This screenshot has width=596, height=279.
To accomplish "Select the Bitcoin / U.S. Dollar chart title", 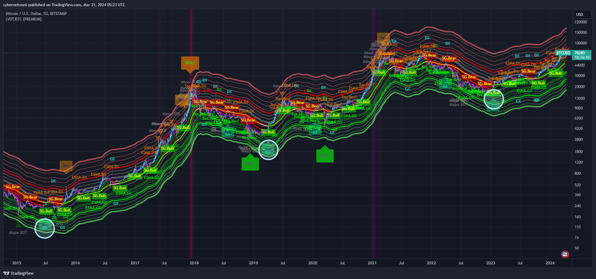I will [36, 14].
